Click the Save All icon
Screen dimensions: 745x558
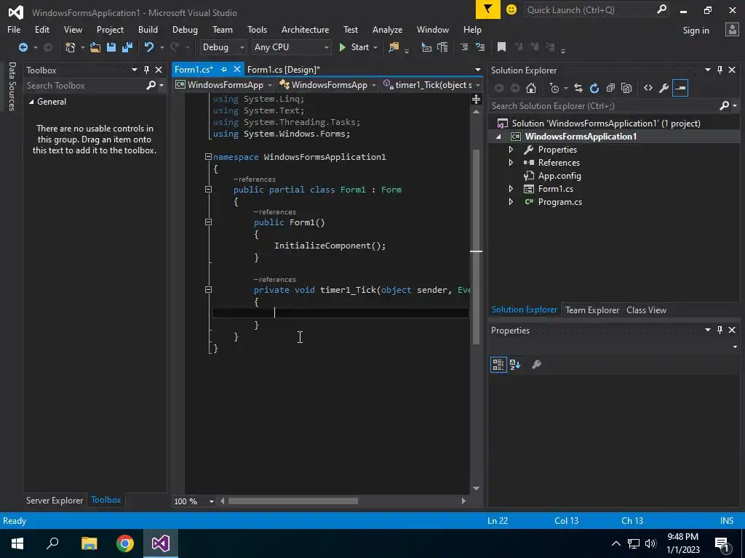click(x=127, y=47)
